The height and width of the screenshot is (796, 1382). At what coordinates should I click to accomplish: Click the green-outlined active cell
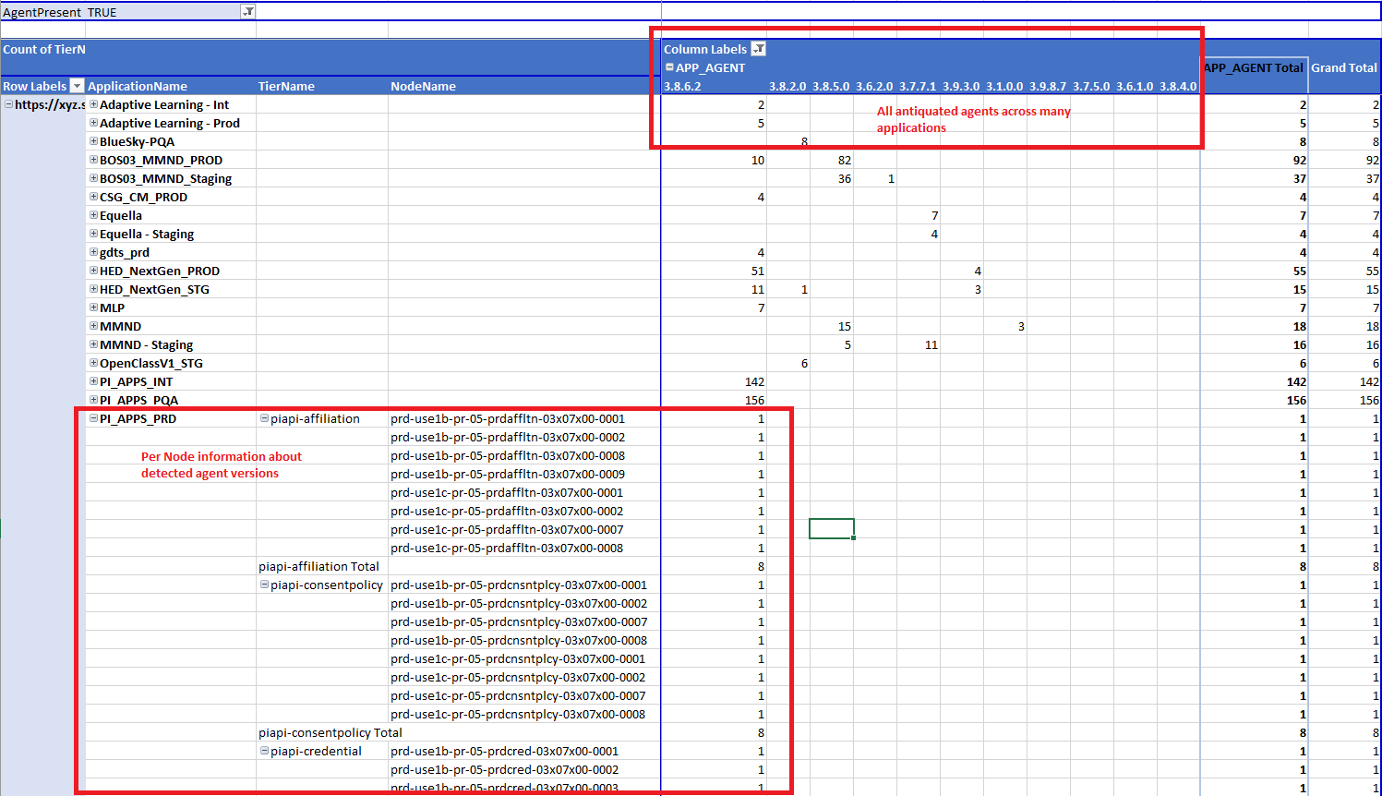[831, 529]
